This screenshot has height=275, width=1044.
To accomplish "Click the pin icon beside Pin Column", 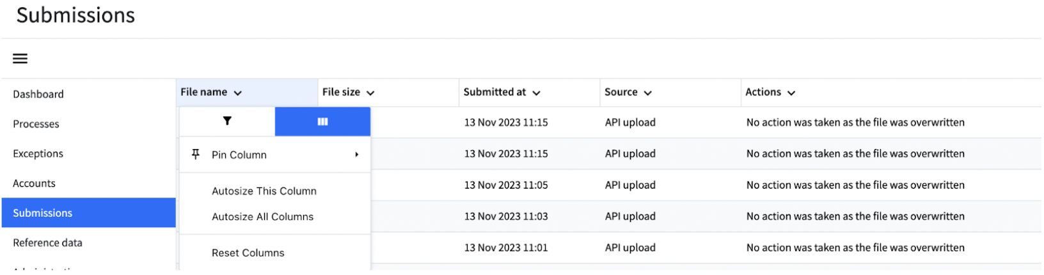I will coord(196,154).
